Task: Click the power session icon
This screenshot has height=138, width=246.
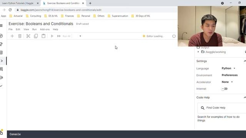Action: coord(174,36)
